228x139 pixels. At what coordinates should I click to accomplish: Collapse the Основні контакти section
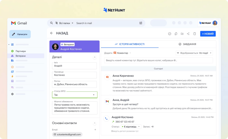point(95,123)
